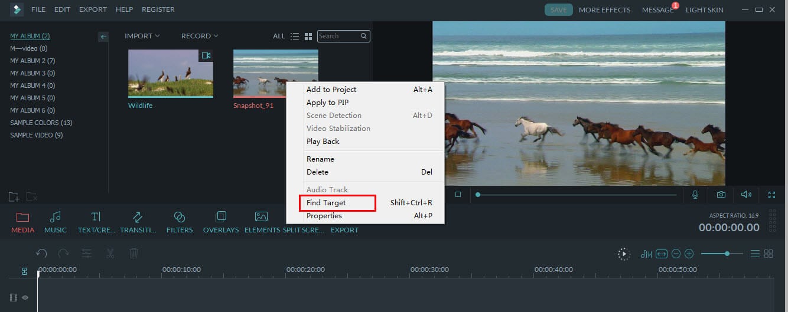
Task: Open the FILE menu
Action: click(38, 9)
